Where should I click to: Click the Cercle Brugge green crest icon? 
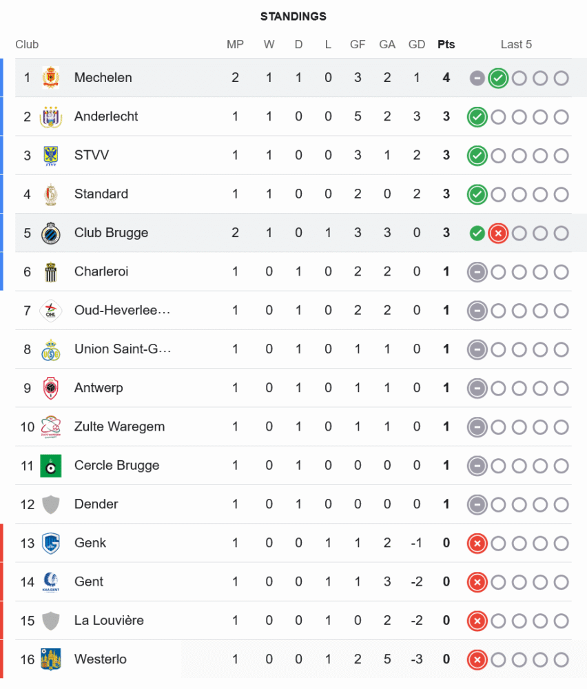coord(51,465)
